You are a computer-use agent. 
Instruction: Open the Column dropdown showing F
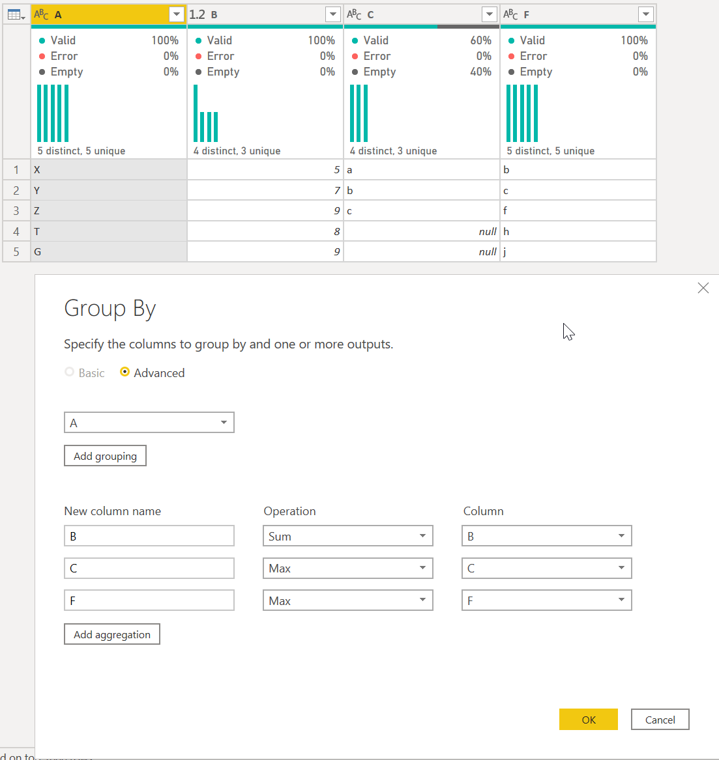coord(547,600)
